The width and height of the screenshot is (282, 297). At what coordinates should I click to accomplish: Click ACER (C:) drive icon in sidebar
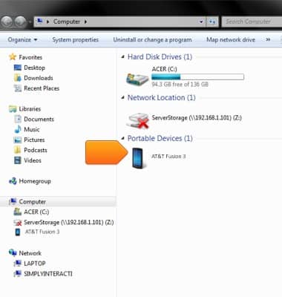pos(18,212)
